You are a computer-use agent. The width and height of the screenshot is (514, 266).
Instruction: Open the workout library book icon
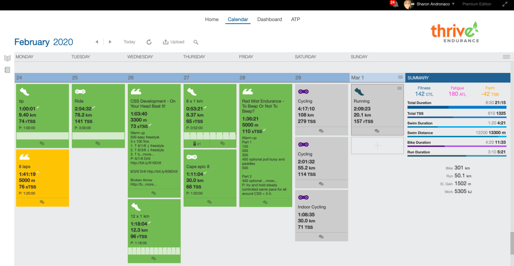click(x=7, y=58)
